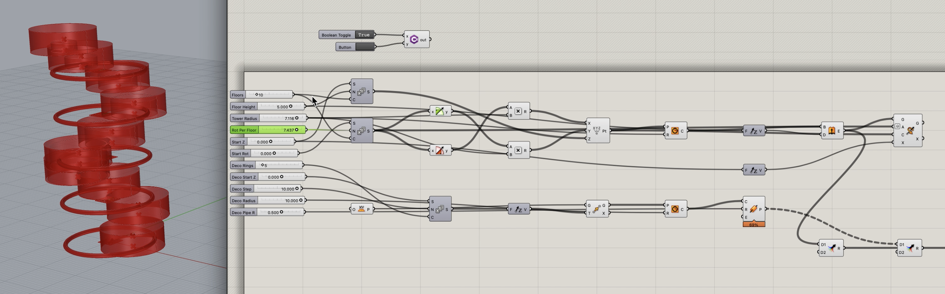Select the upper Multiplication component
Image resolution: width=945 pixels, height=294 pixels.
pyautogui.click(x=518, y=111)
